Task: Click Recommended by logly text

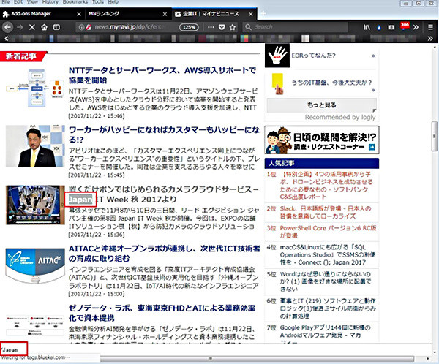Action: [x=340, y=117]
